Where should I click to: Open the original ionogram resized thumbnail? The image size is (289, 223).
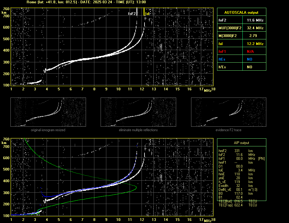pos(48,112)
